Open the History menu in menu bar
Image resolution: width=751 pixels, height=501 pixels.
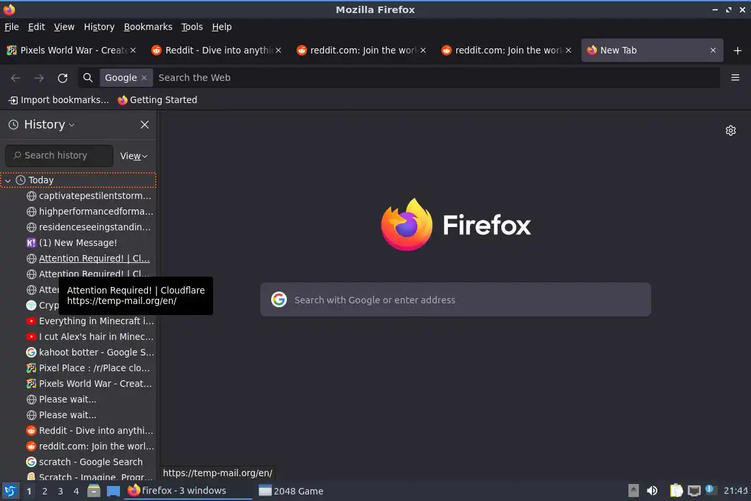click(99, 27)
